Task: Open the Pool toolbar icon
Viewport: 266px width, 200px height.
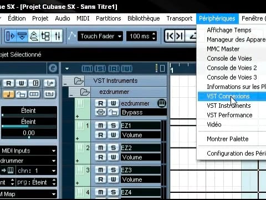Action: 45,36
